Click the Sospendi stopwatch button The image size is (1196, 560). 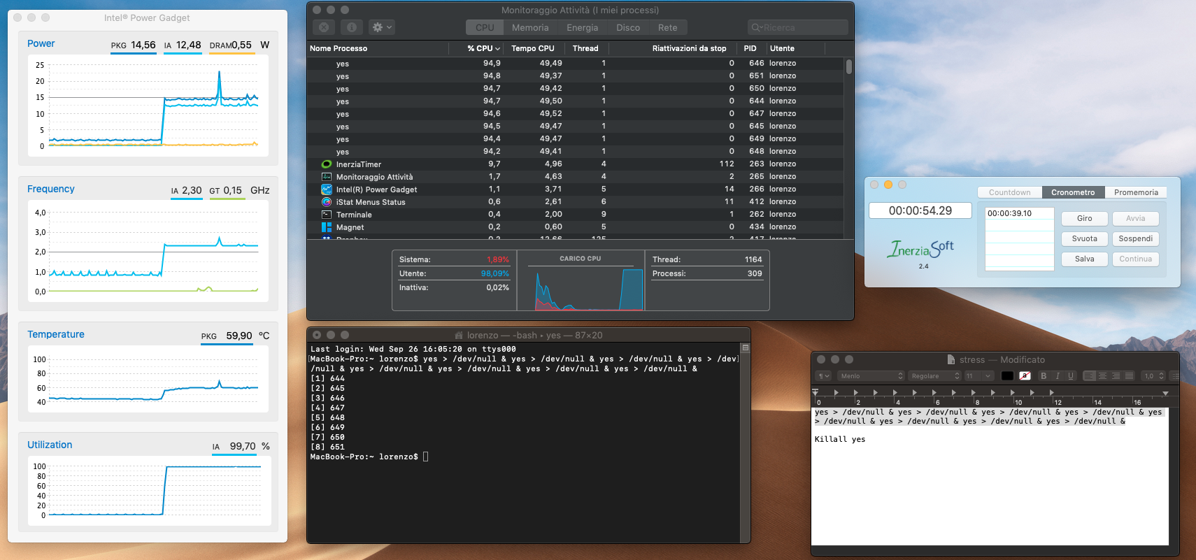[1135, 238]
